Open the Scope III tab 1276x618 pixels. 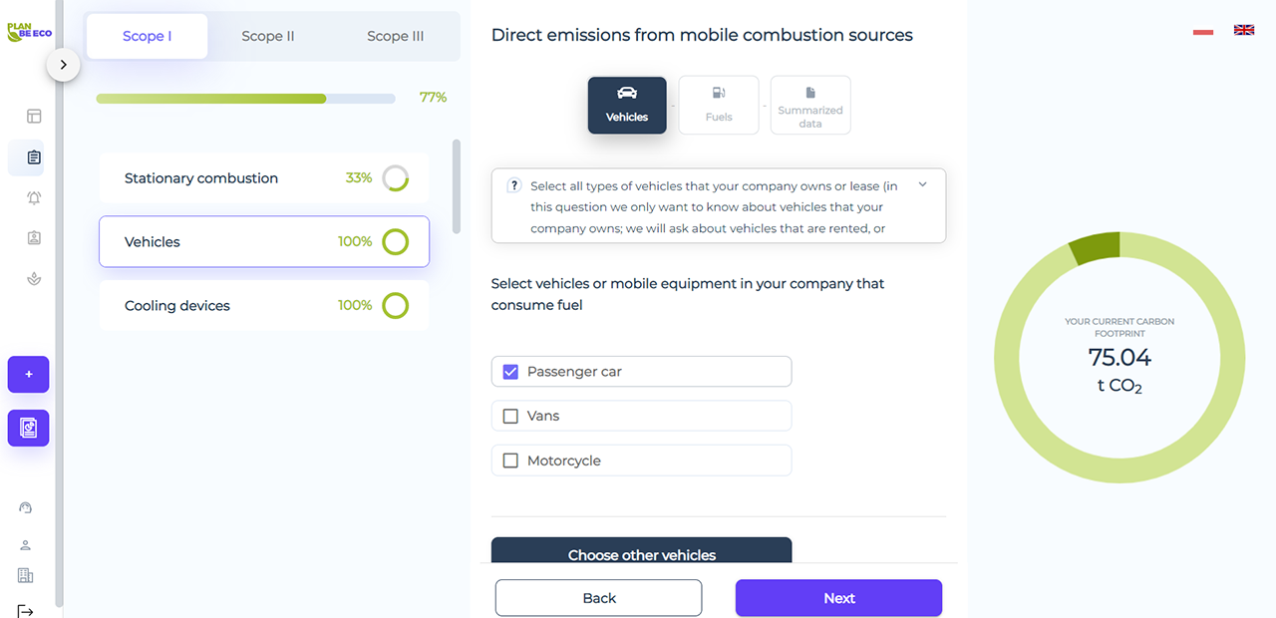coord(395,36)
